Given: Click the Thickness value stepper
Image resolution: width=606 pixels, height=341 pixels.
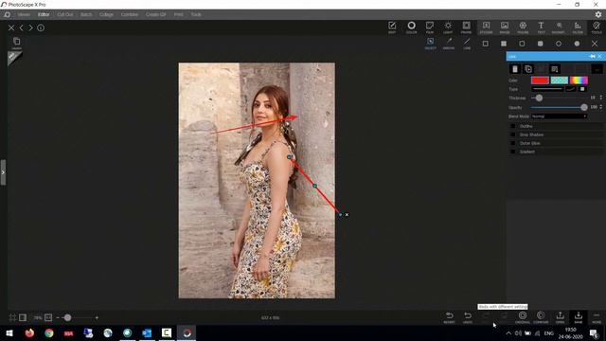Looking at the screenshot, I should pyautogui.click(x=600, y=98).
